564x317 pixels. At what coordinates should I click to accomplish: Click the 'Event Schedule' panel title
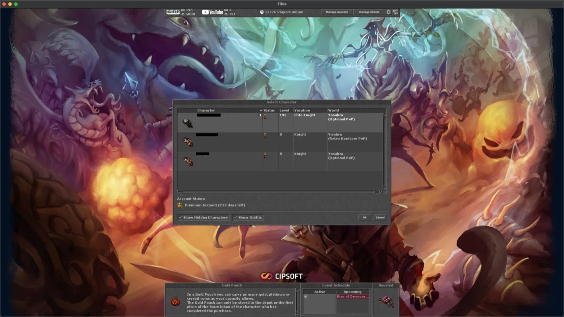[x=336, y=285]
